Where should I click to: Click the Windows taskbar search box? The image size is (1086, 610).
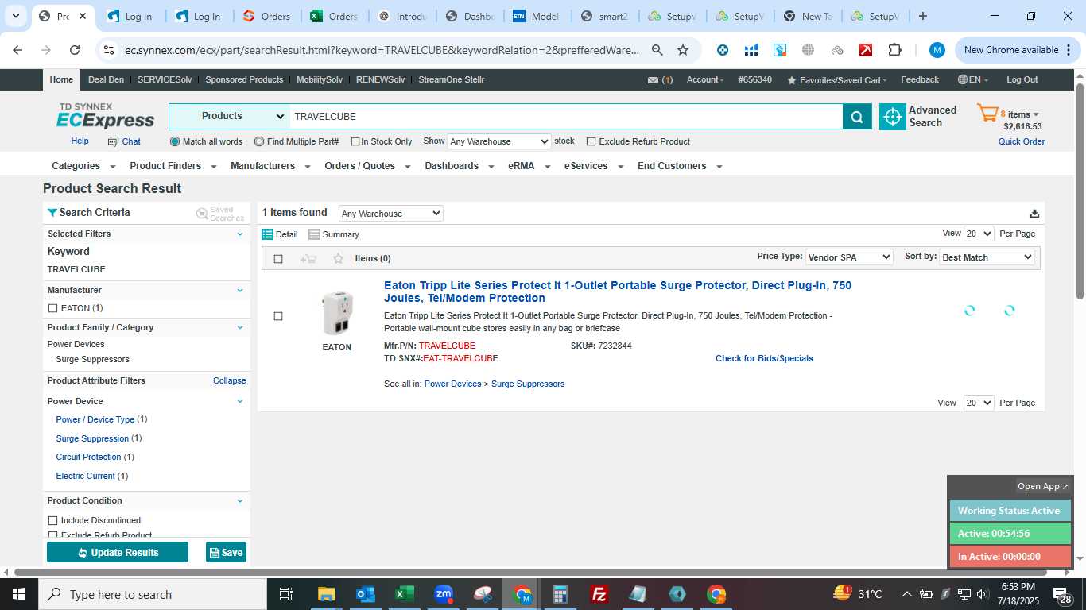(x=152, y=594)
